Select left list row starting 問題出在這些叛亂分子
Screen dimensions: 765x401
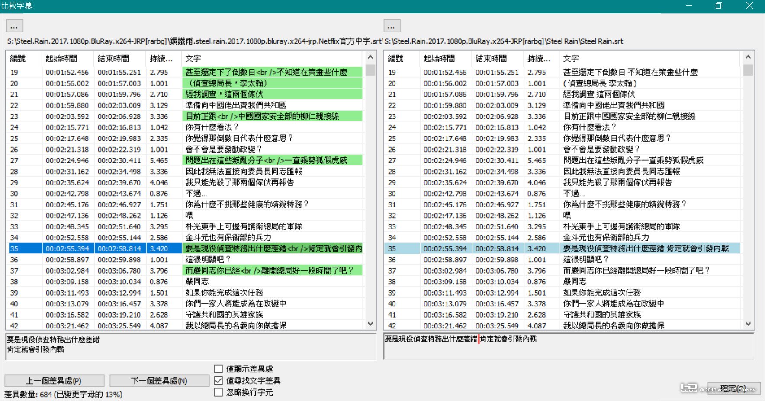[185, 160]
